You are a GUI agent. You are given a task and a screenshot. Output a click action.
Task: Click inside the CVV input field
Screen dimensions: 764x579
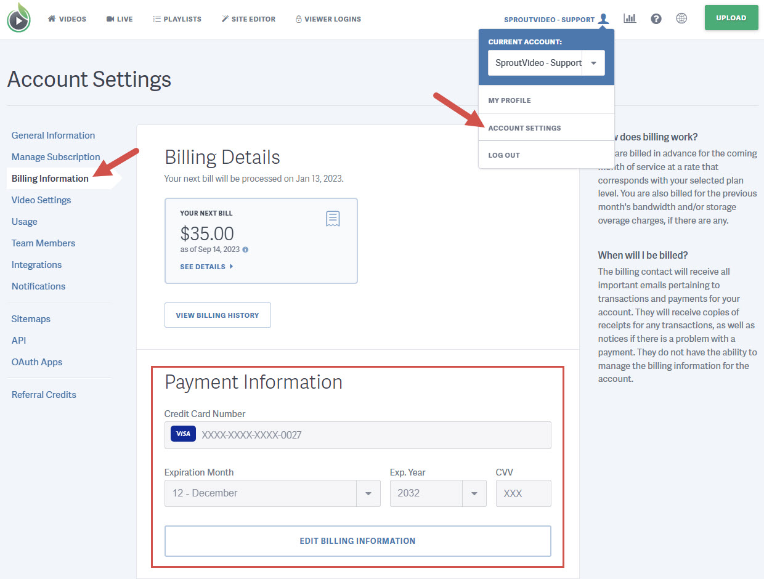tap(523, 493)
